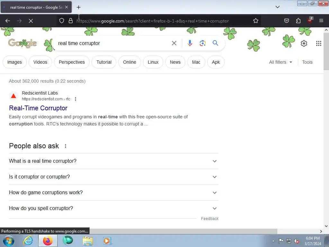Open the Real-Time Corruptor result link
329x247 pixels.
point(38,108)
